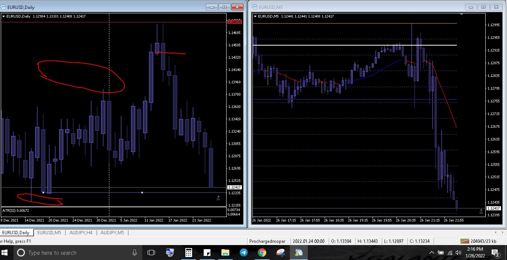Select the trendline's middle anchor point on Daily chart
This screenshot has height=260, width=507.
tap(142, 192)
